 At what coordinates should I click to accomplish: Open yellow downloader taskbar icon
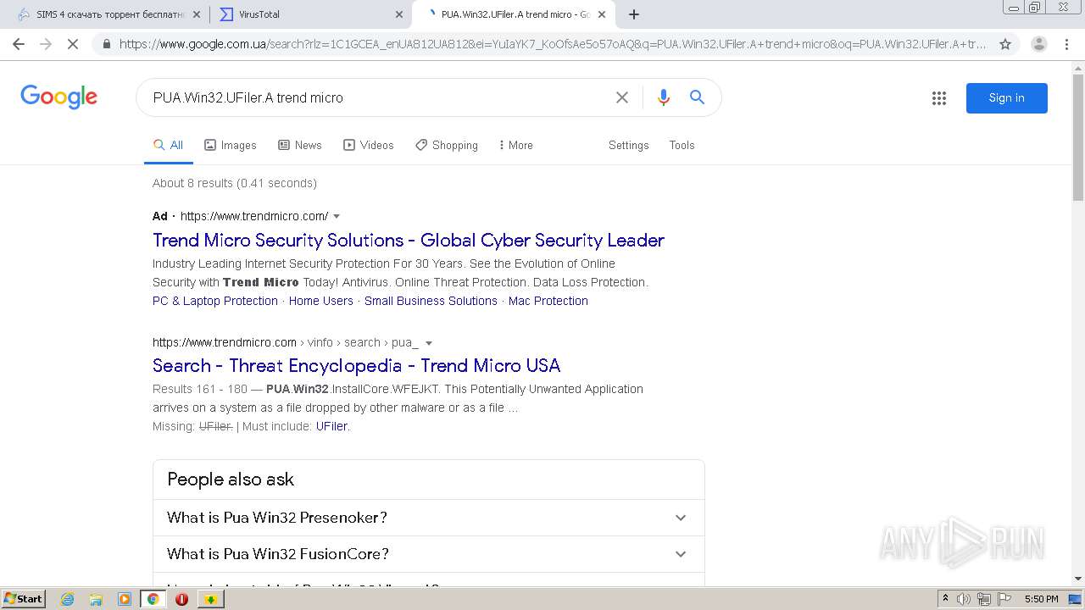(x=210, y=599)
